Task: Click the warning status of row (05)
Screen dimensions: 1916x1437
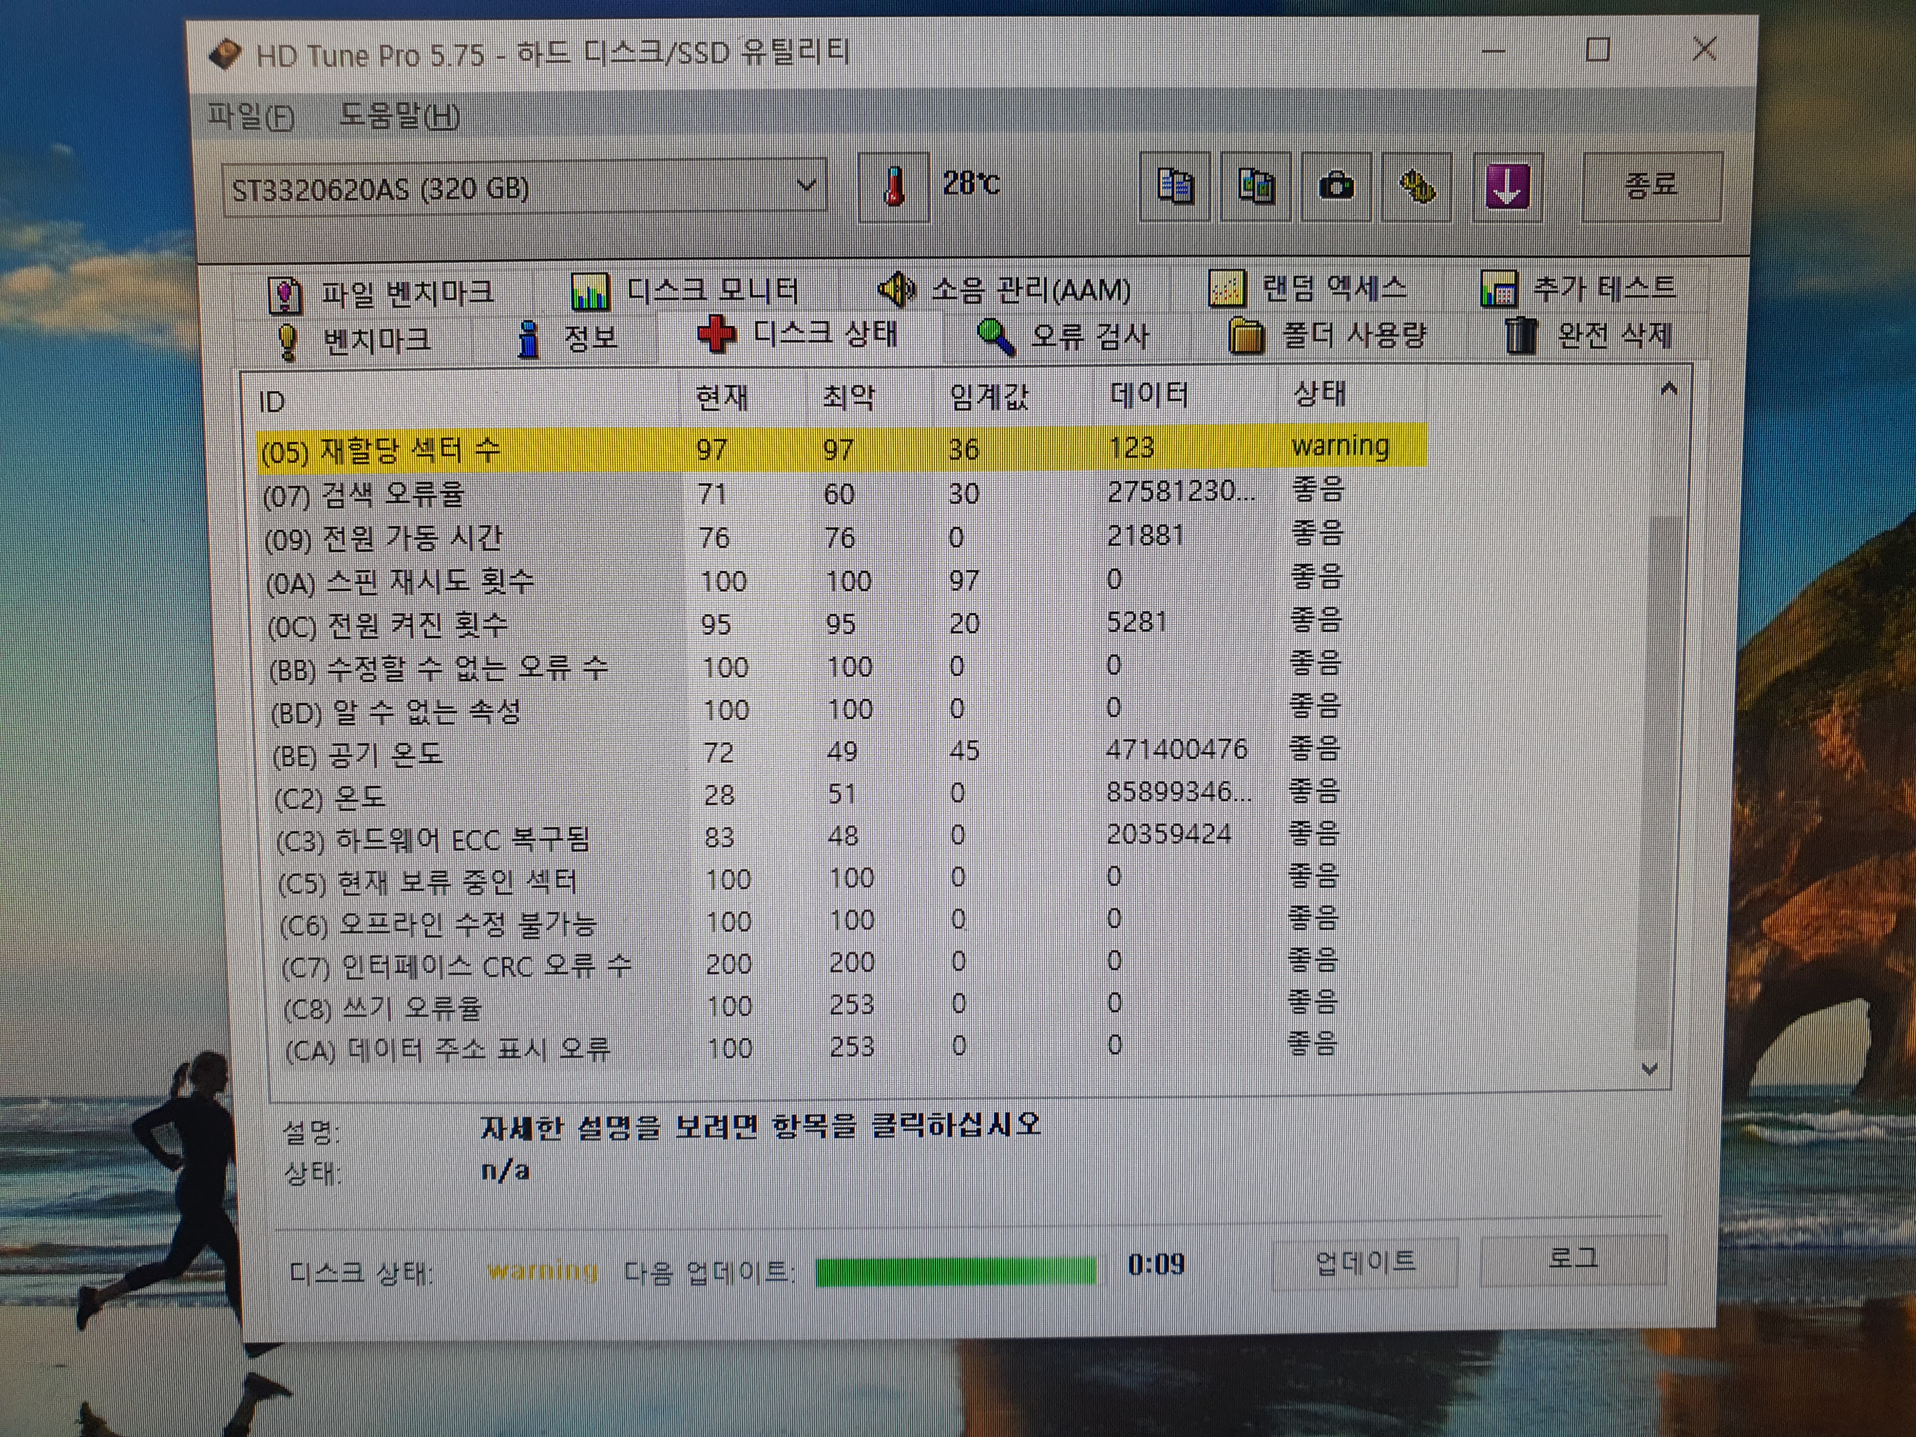Action: [1340, 445]
